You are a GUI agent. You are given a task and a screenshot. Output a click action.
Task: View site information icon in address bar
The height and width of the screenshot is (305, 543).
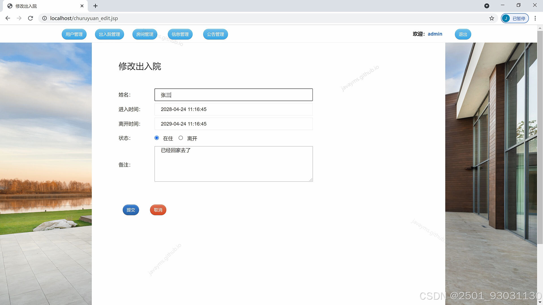44,18
